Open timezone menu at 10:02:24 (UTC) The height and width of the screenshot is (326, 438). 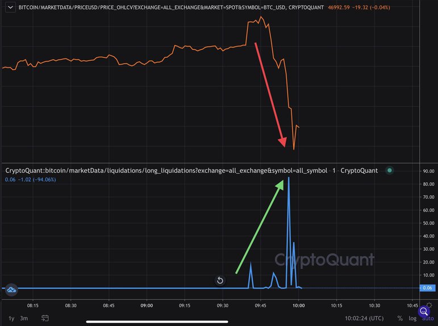click(x=364, y=318)
